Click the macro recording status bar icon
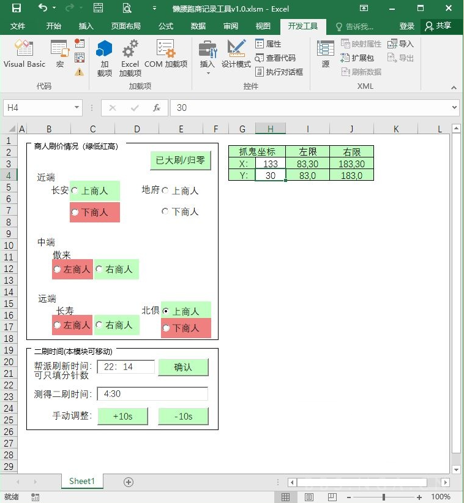 point(36,497)
